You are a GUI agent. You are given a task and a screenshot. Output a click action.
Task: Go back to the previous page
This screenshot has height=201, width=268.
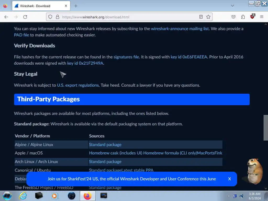(6, 17)
